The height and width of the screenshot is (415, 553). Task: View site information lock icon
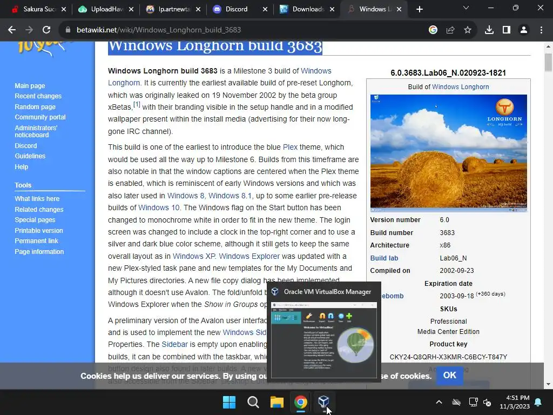click(68, 30)
